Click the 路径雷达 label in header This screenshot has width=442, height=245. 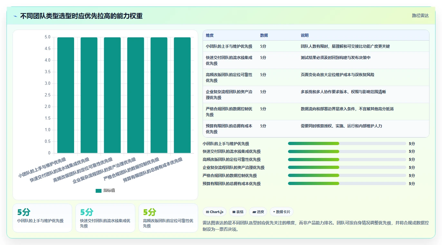point(420,15)
